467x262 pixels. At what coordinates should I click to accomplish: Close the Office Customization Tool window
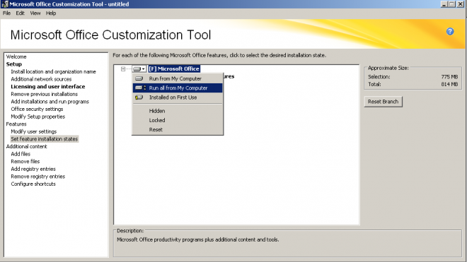(460, 4)
